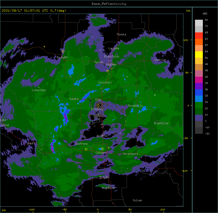Click the Drumheller city label
The image size is (218, 213).
click(161, 123)
